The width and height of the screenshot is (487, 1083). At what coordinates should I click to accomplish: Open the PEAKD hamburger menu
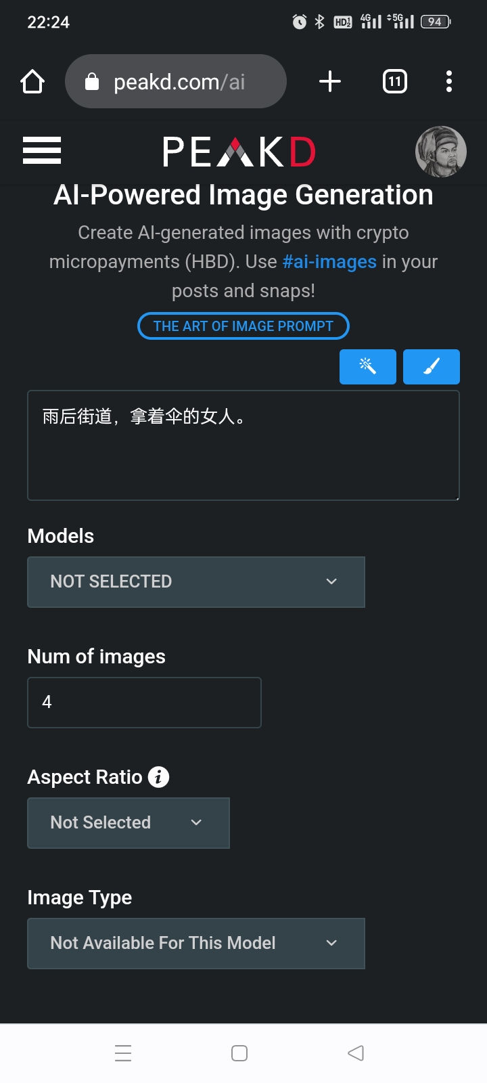pos(41,152)
